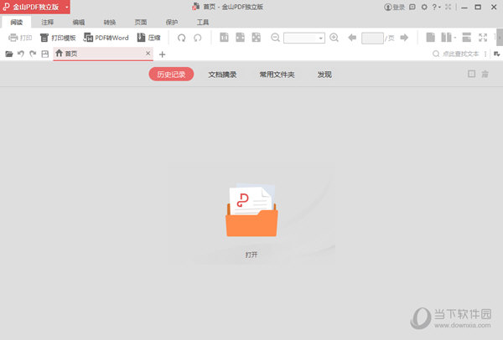The image size is (503, 340).
Task: Click the 压缩 compress tool
Action: point(149,38)
